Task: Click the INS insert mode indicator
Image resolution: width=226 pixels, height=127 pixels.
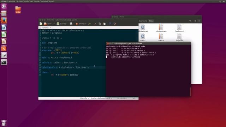Action: point(134,98)
